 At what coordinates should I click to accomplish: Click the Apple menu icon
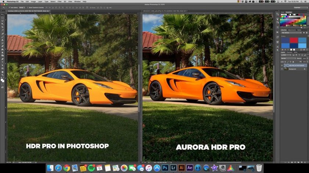coord(3,1)
